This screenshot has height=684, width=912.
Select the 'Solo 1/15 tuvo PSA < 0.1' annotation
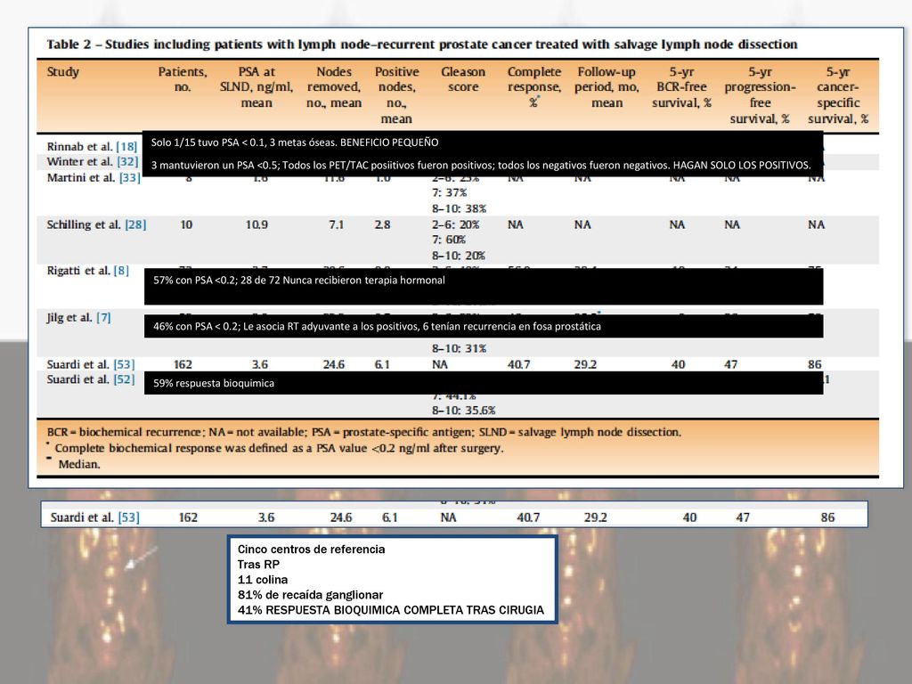pos(295,142)
